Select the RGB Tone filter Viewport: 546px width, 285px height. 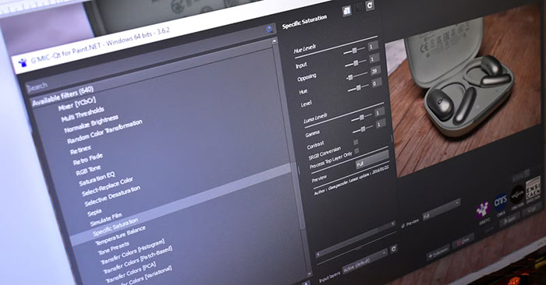(x=88, y=171)
